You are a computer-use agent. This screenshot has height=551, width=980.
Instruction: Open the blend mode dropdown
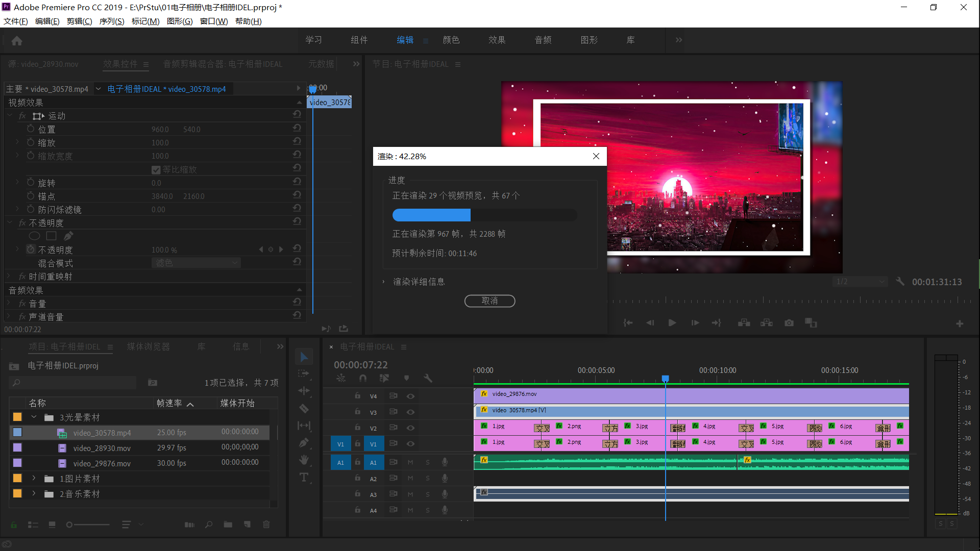[x=196, y=263]
